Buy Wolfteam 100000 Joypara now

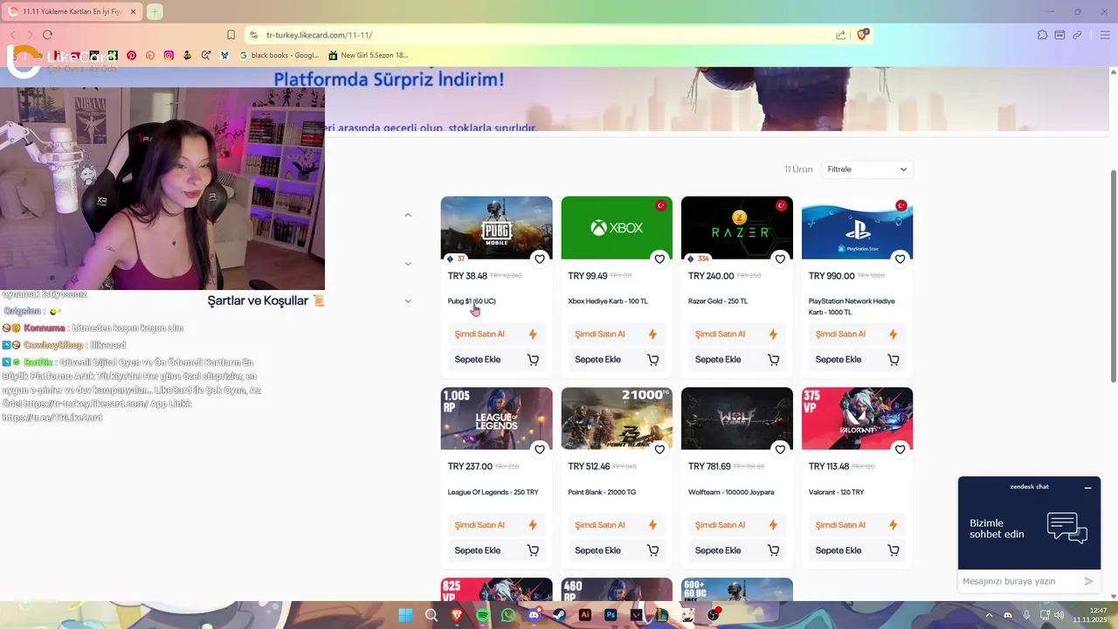click(x=736, y=525)
